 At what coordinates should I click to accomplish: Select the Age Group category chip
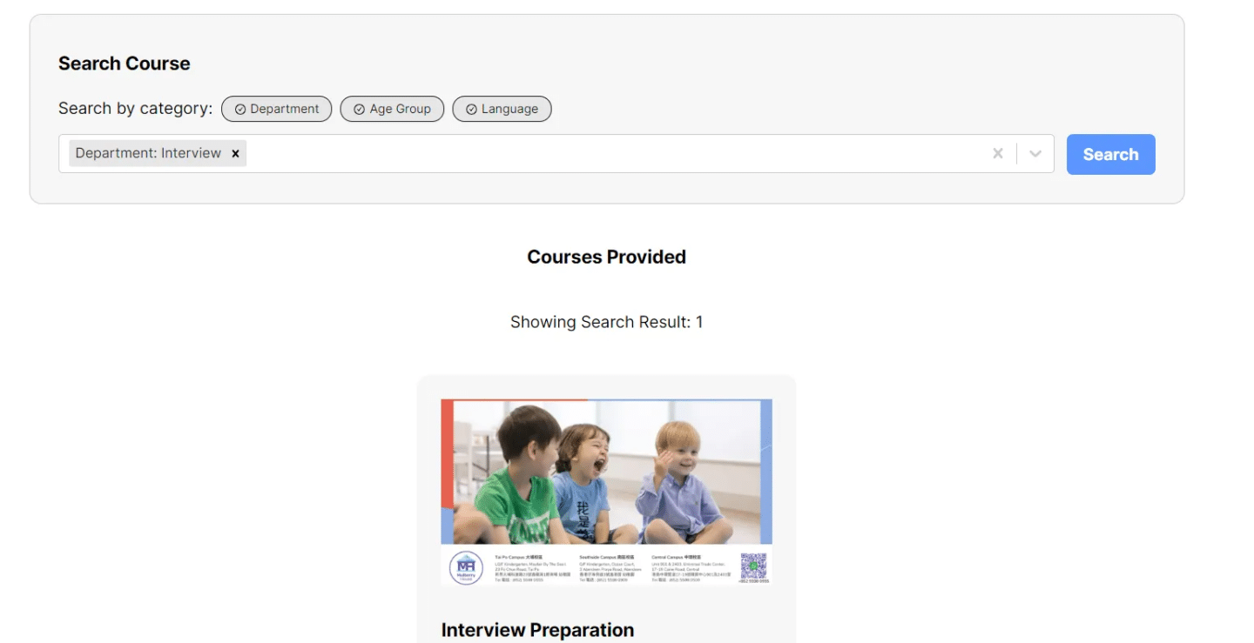(x=392, y=109)
